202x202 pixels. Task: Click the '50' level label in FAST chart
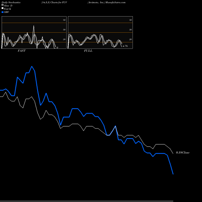click(x=64, y=29)
